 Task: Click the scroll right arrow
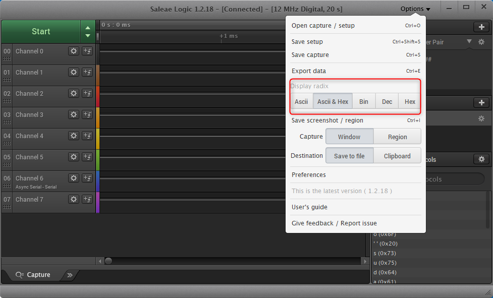click(x=365, y=261)
